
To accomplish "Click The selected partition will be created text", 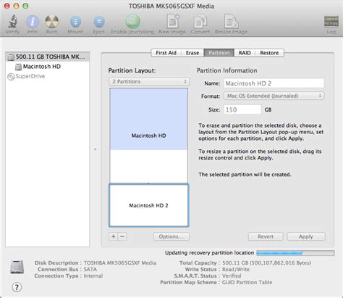I will [x=245, y=175].
